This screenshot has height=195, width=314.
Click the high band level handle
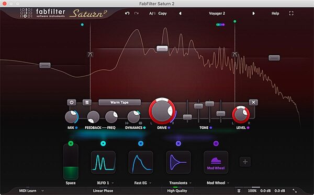[274, 58]
